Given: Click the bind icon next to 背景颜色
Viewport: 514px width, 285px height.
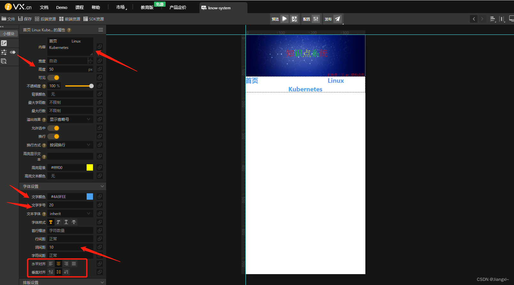Looking at the screenshot, I should click(100, 94).
